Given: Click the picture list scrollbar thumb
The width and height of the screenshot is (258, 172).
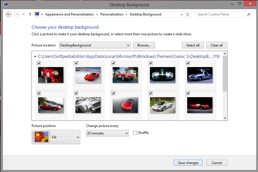Looking at the screenshot, I should pos(225,74).
